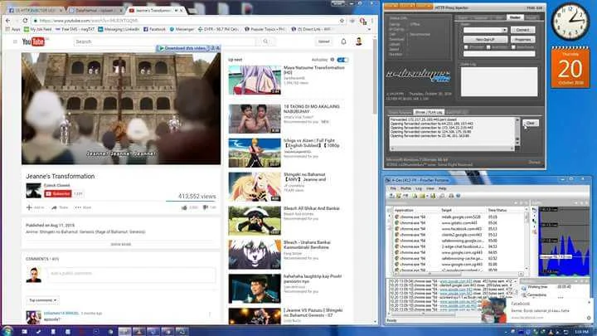Open the dropdown arrow in the Proxifier toolbar
The image size is (597, 336).
point(428,196)
